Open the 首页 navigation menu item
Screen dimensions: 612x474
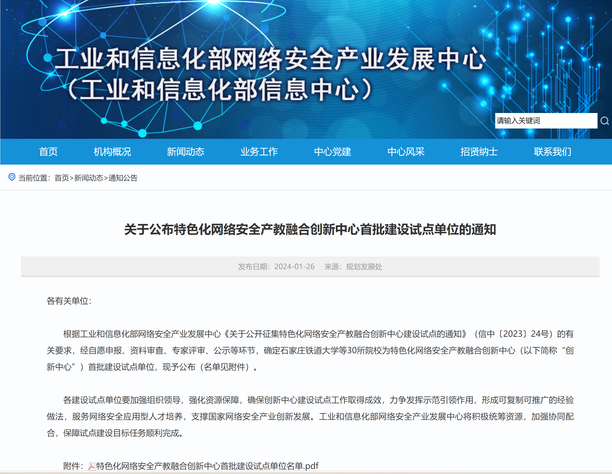[48, 152]
